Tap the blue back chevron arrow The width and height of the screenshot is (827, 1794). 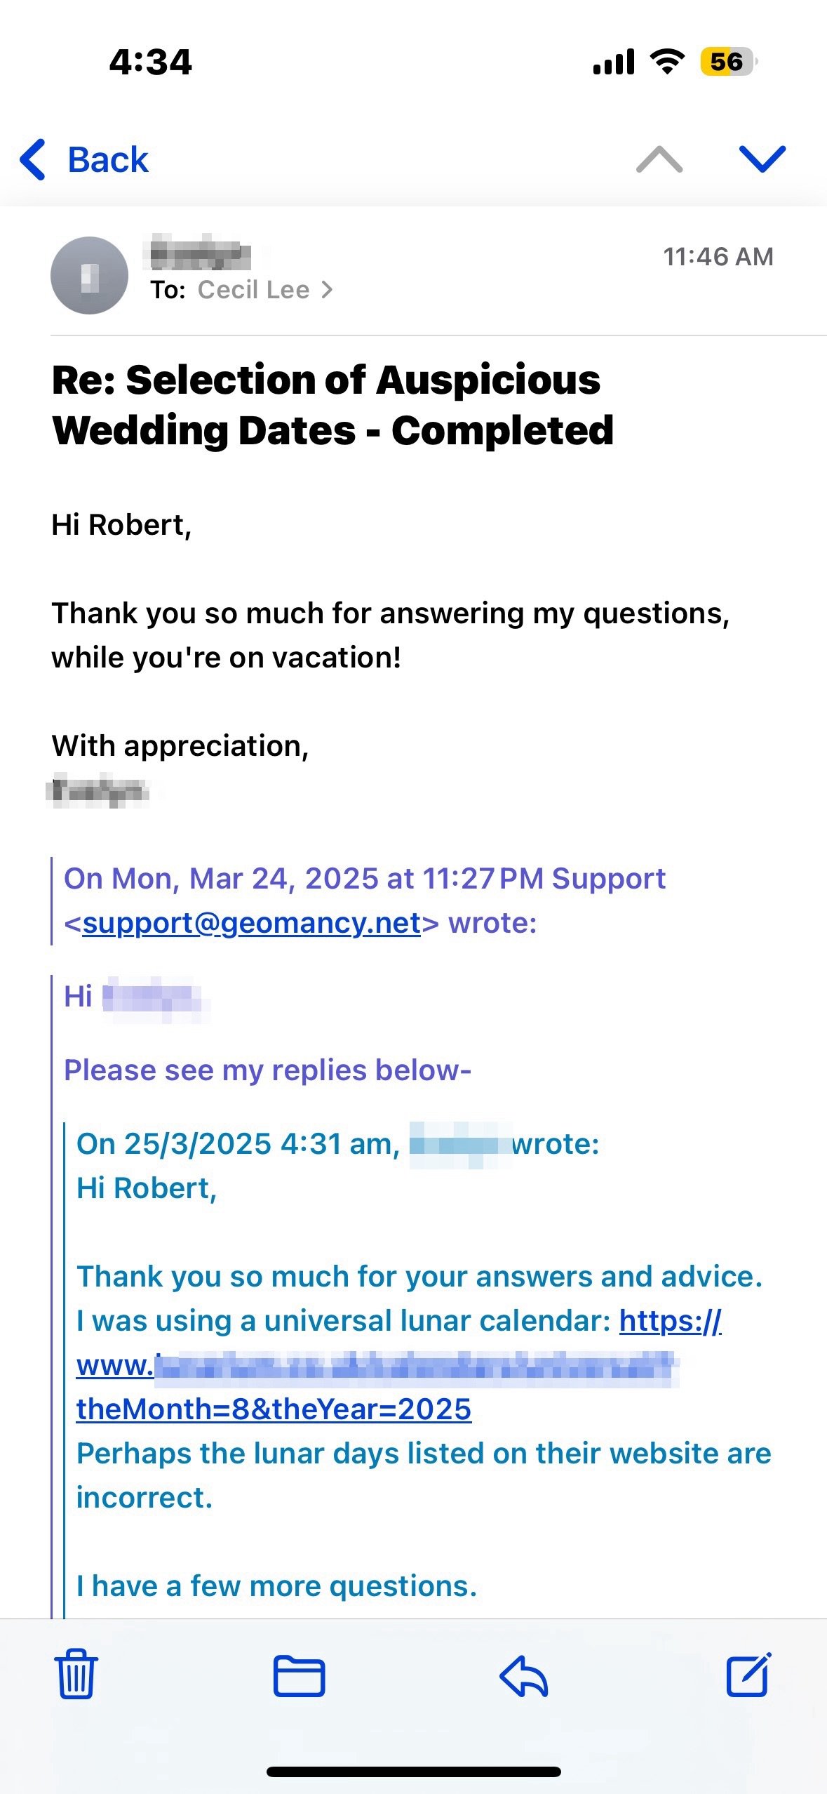(x=33, y=160)
